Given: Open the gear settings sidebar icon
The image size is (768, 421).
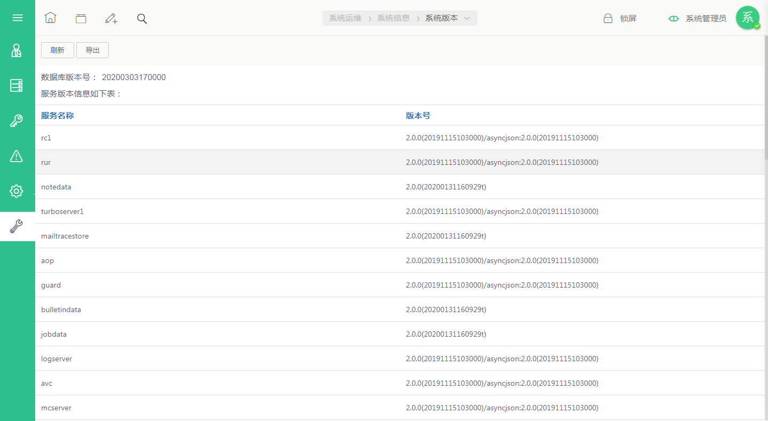Looking at the screenshot, I should 17,191.
